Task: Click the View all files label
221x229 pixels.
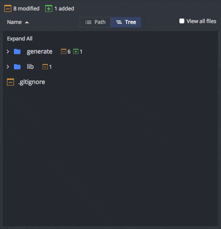Action: (x=201, y=21)
